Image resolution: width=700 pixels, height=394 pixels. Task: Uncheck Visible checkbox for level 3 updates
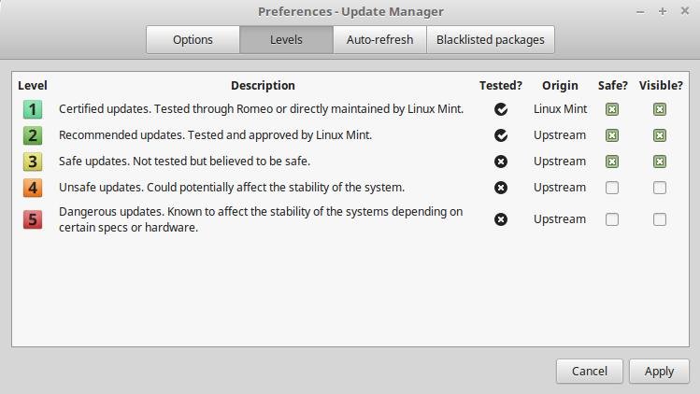pos(660,162)
